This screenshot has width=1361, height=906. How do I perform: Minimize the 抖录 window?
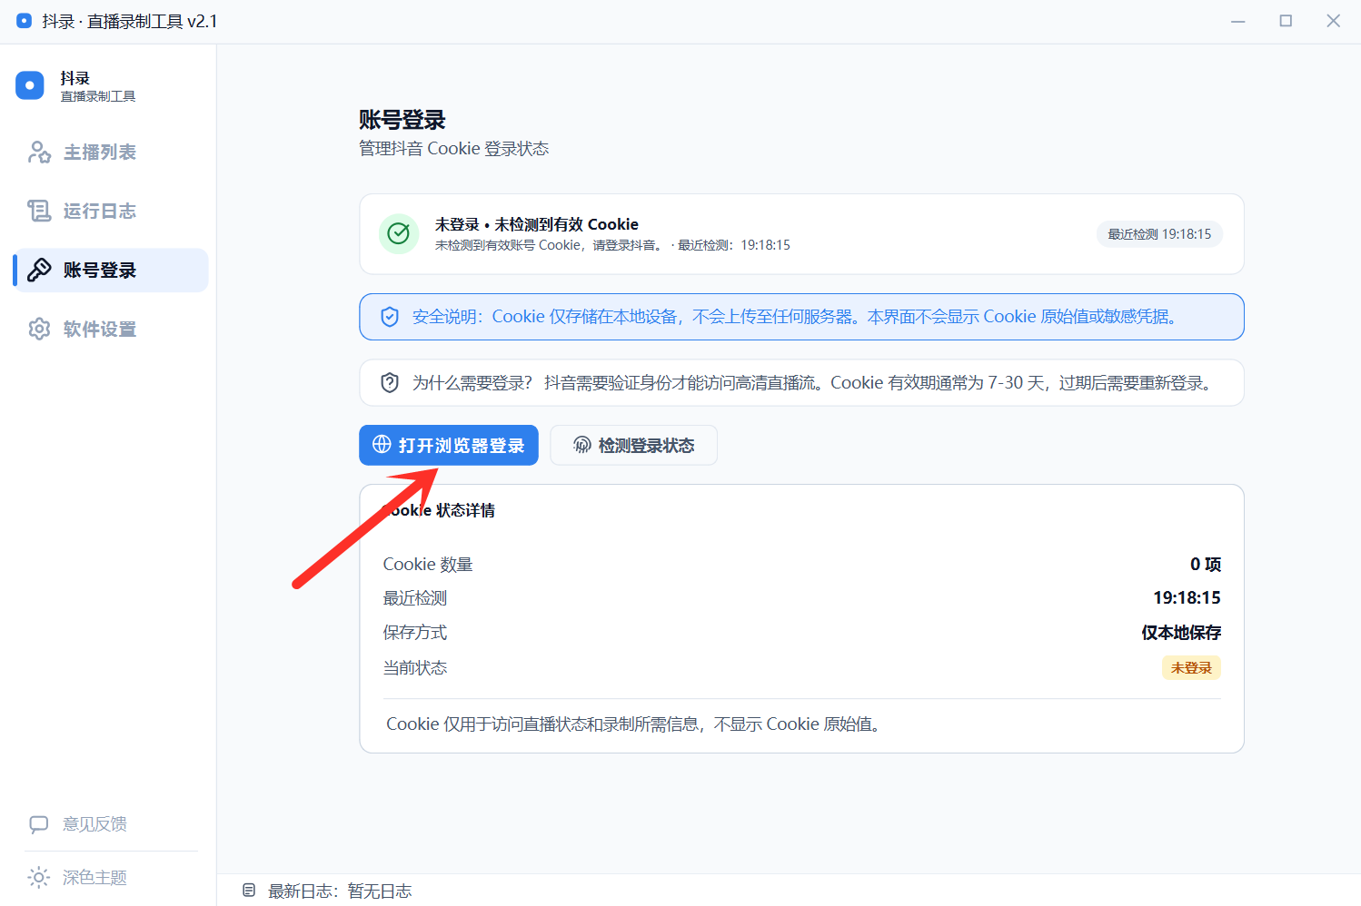coord(1238,21)
